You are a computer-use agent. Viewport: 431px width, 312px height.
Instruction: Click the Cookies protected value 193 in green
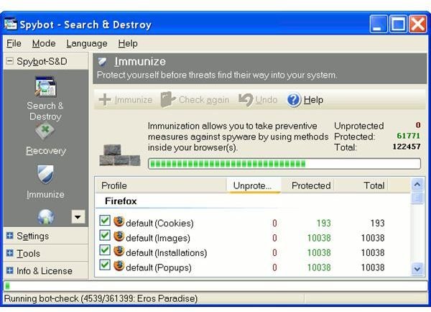pos(323,223)
